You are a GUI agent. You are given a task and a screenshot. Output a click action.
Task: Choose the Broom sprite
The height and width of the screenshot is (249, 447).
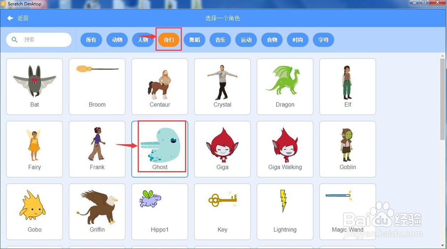[x=97, y=87]
